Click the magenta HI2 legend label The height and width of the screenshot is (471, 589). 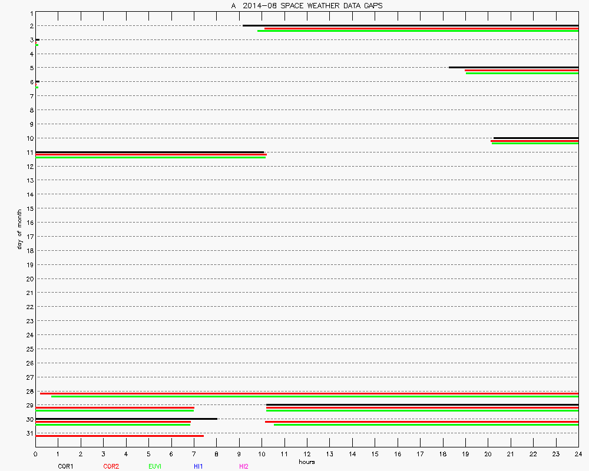[x=243, y=466]
